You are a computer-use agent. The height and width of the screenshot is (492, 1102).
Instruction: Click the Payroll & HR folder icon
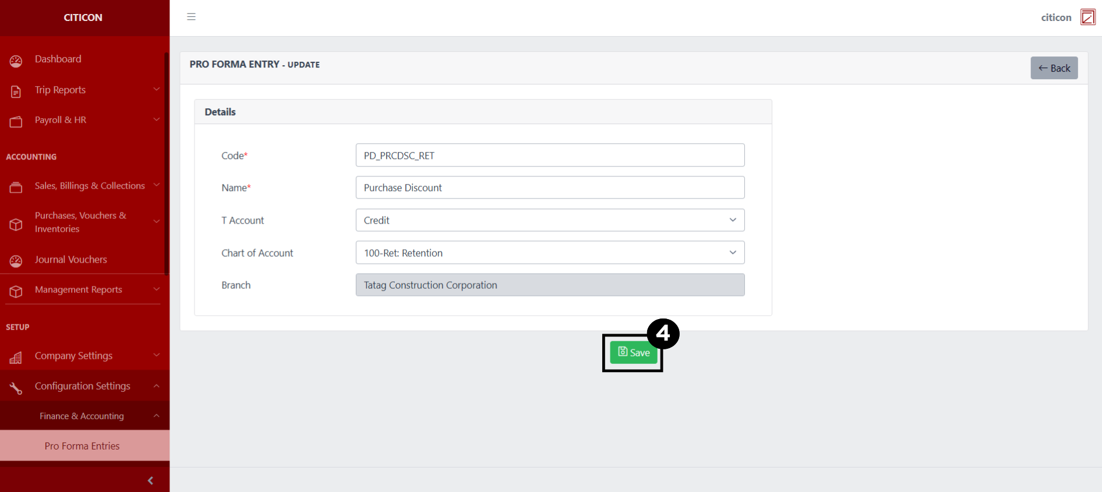16,121
